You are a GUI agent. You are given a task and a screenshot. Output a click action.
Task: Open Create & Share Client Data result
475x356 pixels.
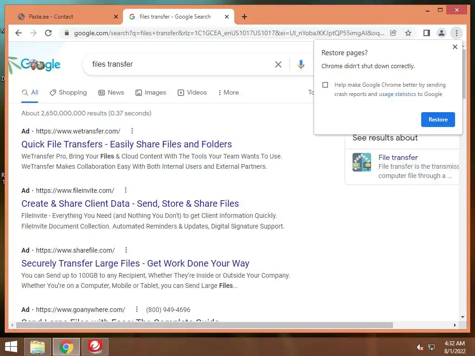pos(130,203)
